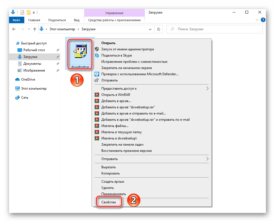Click the pin icon next to Рабочий стол
Screen dimensions: 275x222
58,50
